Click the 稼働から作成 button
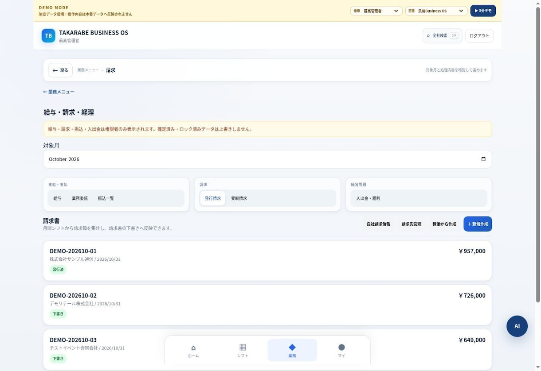The image size is (541, 371). coord(444,224)
